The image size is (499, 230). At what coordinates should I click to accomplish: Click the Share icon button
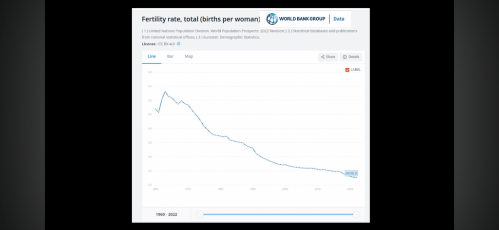(327, 57)
